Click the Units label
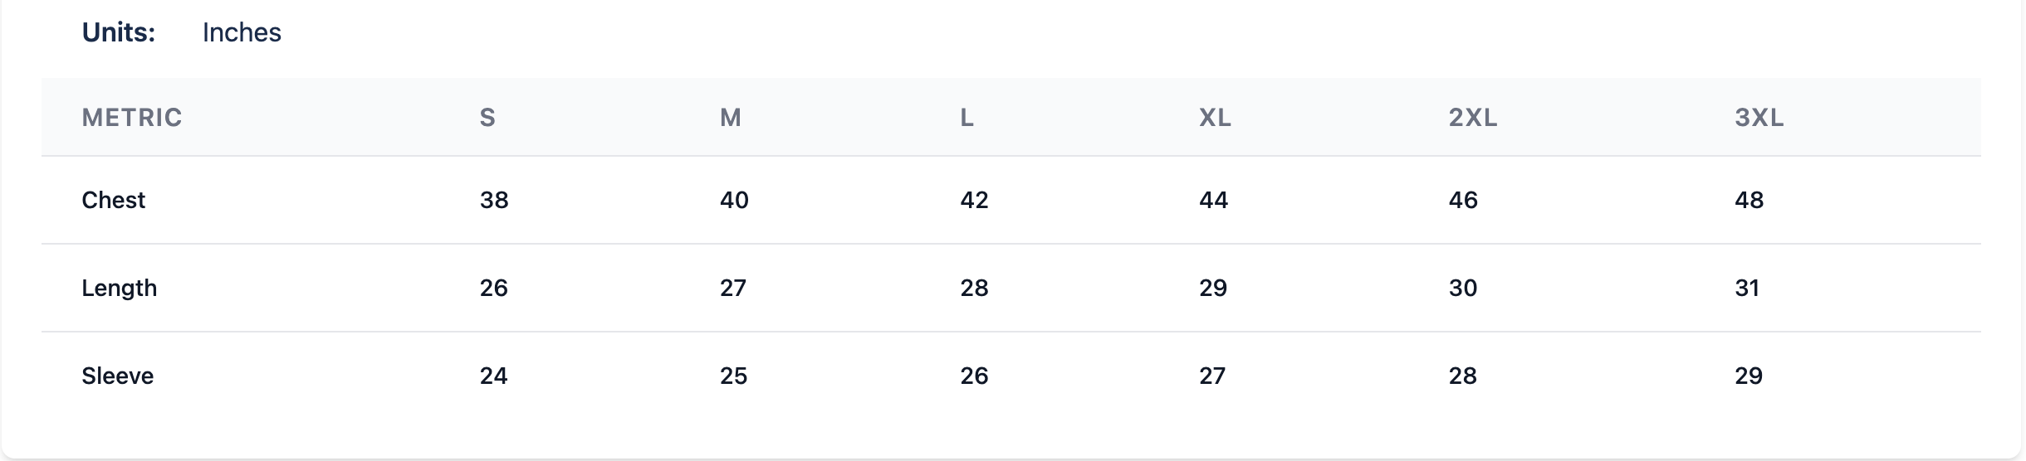Viewport: 2026px width, 461px height. (119, 33)
